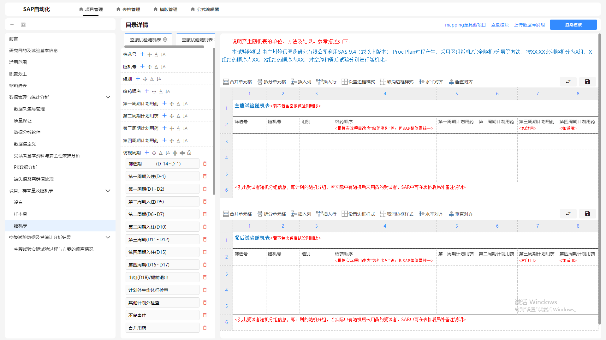Delete the 筛选期 (D-14~D-1) visit entry
606x340 pixels.
pos(205,164)
